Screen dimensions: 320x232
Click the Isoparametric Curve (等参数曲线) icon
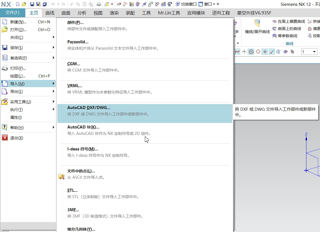(x=275, y=36)
